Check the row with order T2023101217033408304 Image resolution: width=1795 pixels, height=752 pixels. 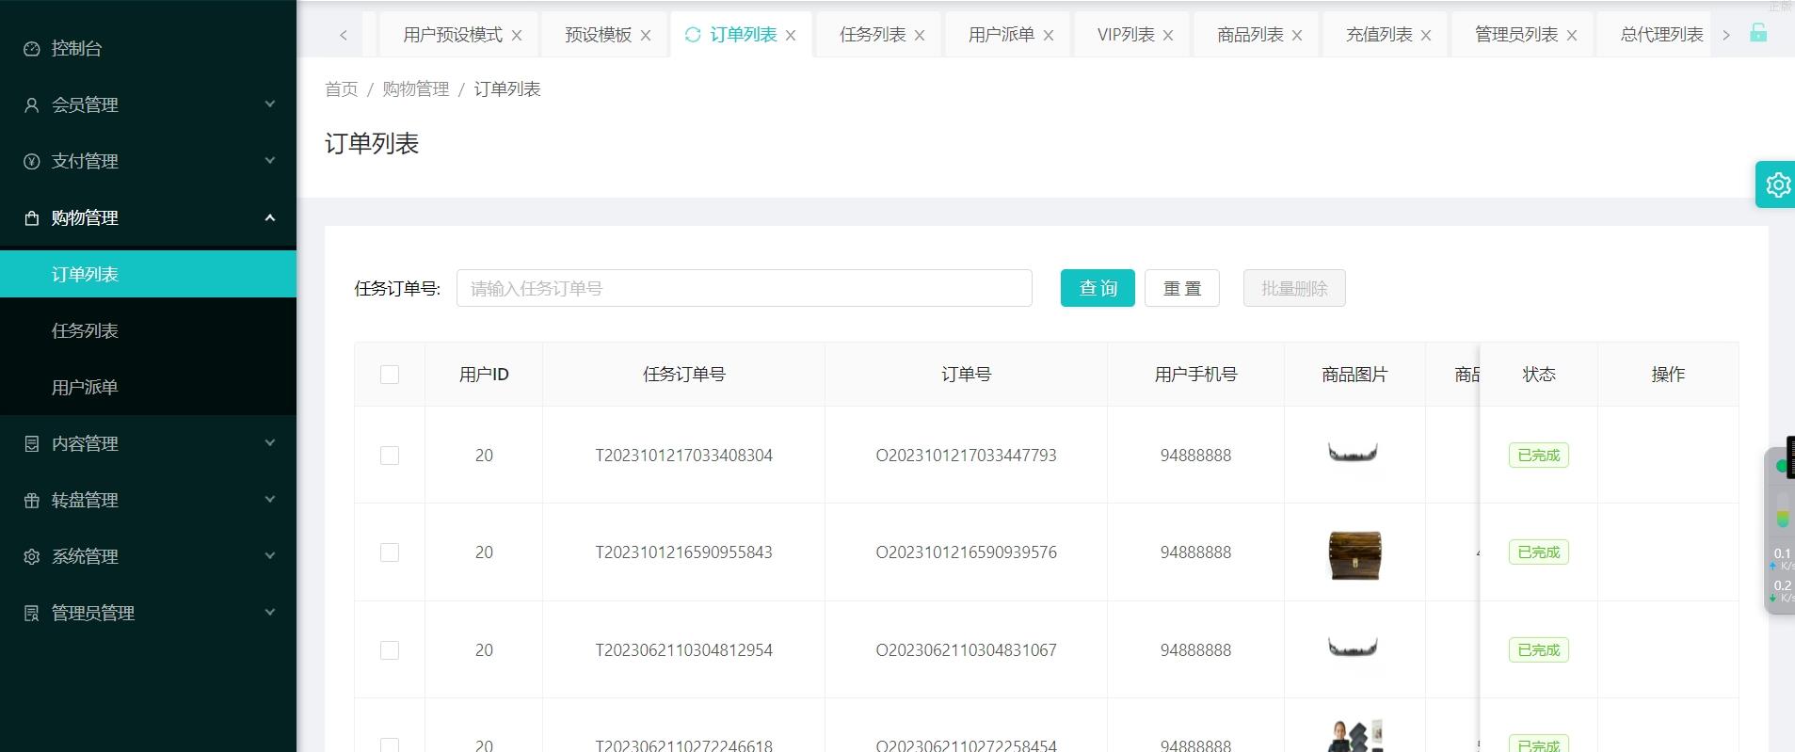[x=389, y=456]
